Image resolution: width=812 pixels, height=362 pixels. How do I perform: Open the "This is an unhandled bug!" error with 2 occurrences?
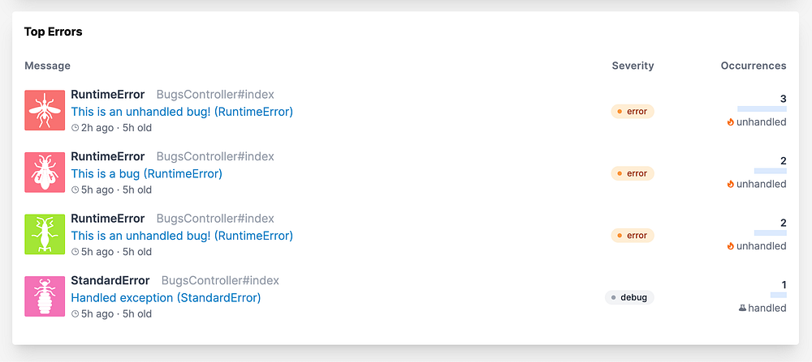point(182,236)
